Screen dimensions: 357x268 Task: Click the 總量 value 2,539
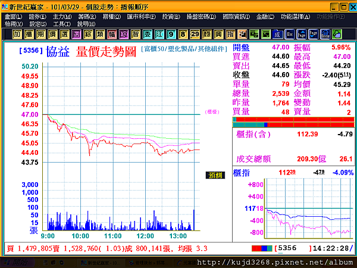click(281, 94)
